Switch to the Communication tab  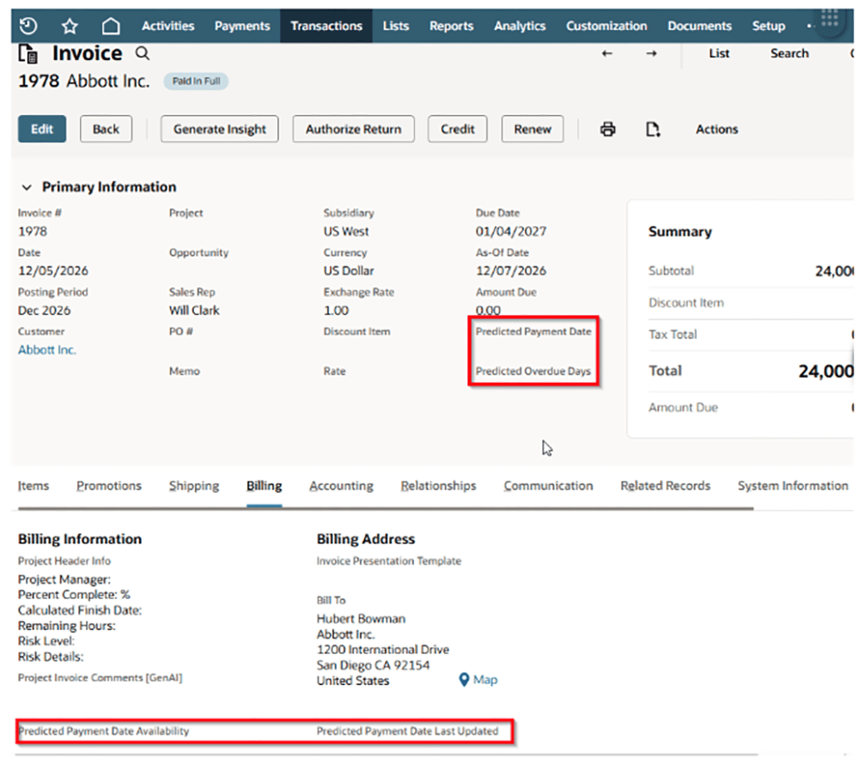pyautogui.click(x=548, y=485)
